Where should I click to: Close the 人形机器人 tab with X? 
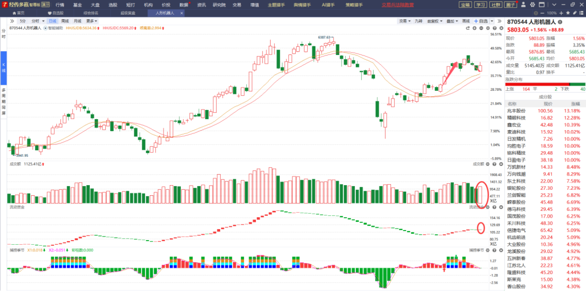[x=182, y=13]
